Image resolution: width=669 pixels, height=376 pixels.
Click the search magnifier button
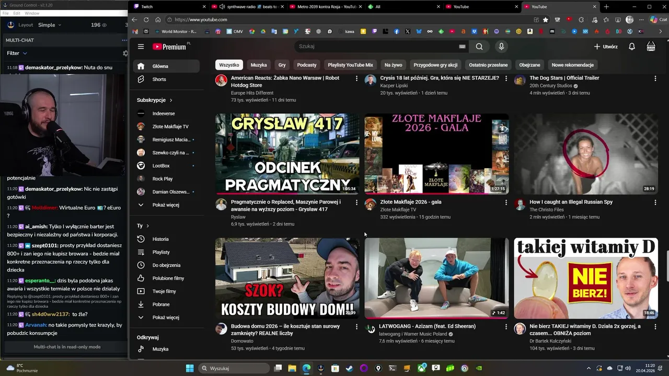click(x=479, y=46)
